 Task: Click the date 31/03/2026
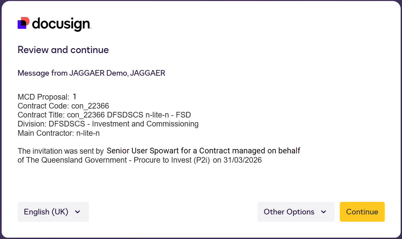[x=242, y=160]
